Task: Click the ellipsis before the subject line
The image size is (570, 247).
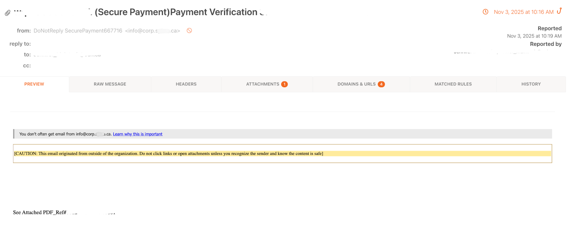Action: click(x=18, y=11)
